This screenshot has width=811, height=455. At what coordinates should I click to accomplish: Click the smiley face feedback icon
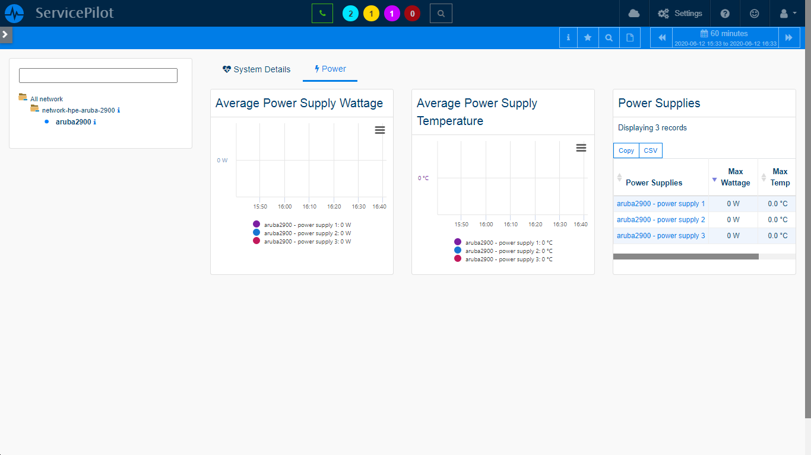(x=755, y=13)
